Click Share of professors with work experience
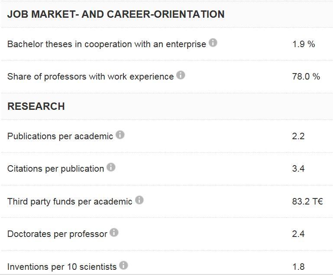Image resolution: width=333 pixels, height=275 pixels. tap(91, 77)
